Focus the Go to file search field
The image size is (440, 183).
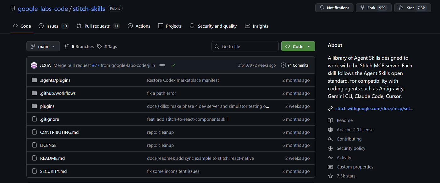tap(245, 47)
